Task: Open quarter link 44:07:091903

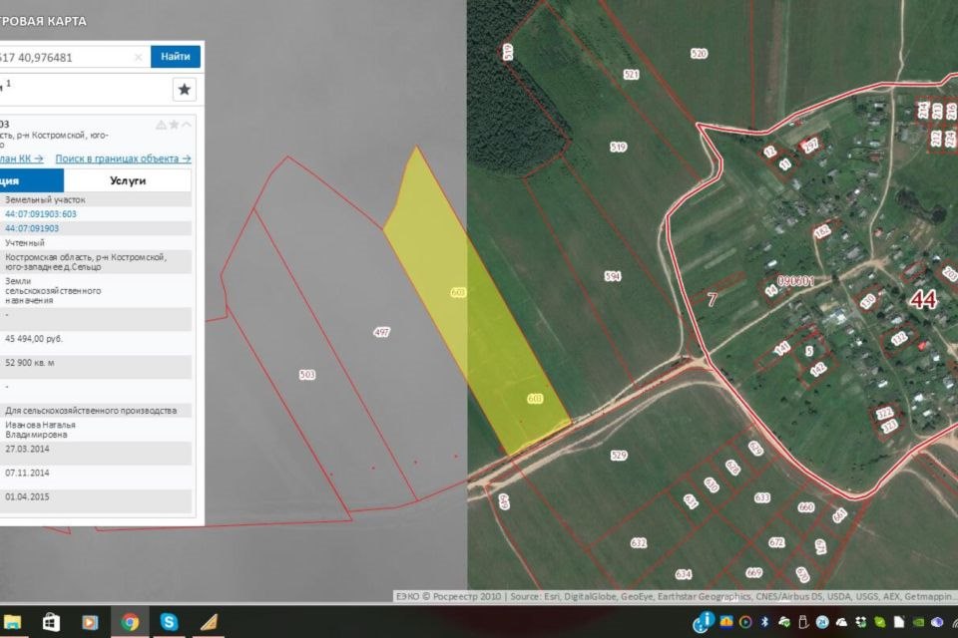Action: tap(32, 228)
